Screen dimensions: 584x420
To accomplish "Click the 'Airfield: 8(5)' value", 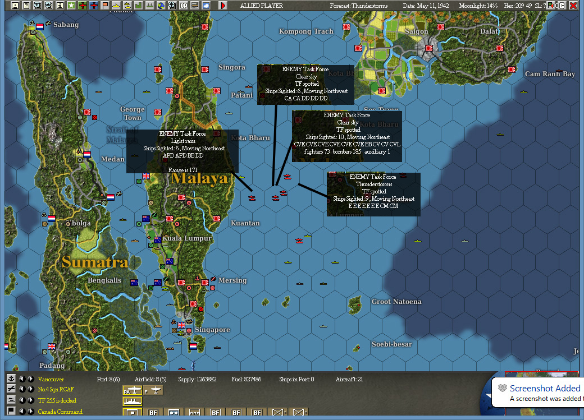I will pyautogui.click(x=150, y=379).
